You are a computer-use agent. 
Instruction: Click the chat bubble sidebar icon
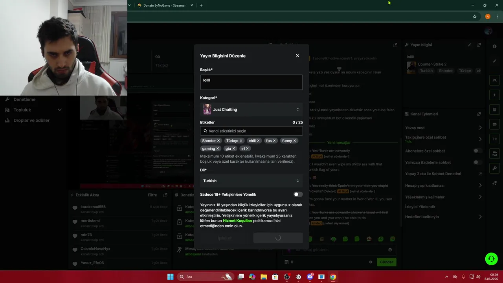coord(494,124)
